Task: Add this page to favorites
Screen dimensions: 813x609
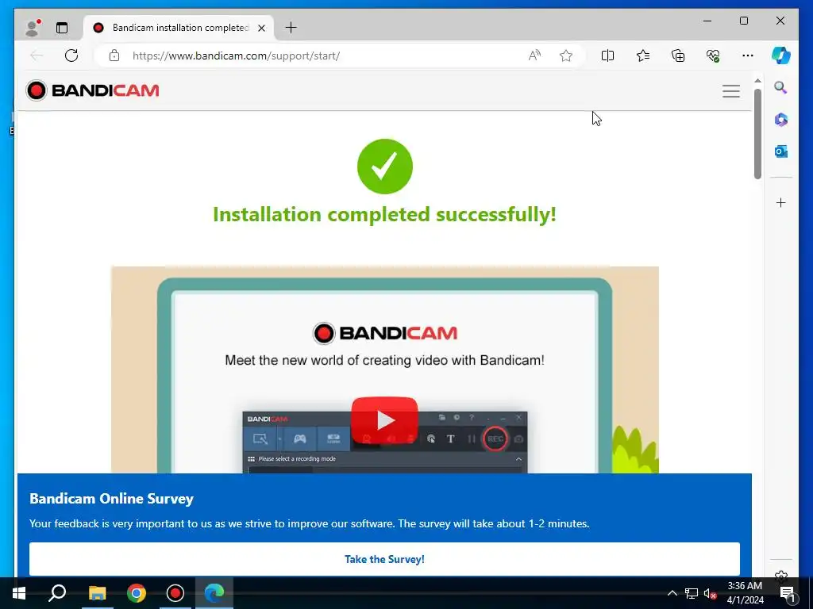Action: pos(566,56)
